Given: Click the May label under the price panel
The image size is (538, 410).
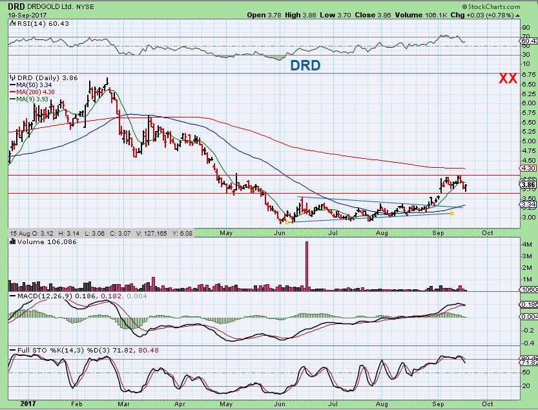Looking at the screenshot, I should 226,233.
